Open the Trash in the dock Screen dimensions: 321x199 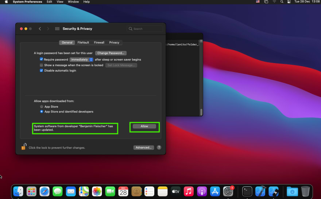(x=305, y=191)
